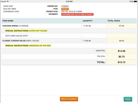Click the $6.99 total price cell
The image size is (138, 103).
tap(121, 41)
